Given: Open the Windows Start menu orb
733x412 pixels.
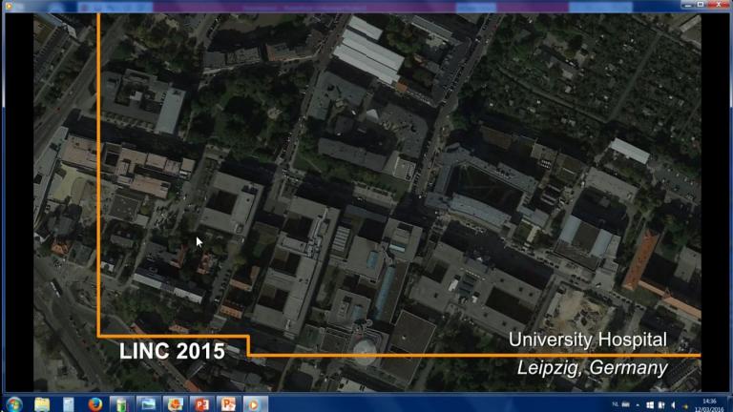Looking at the screenshot, I should (14, 404).
